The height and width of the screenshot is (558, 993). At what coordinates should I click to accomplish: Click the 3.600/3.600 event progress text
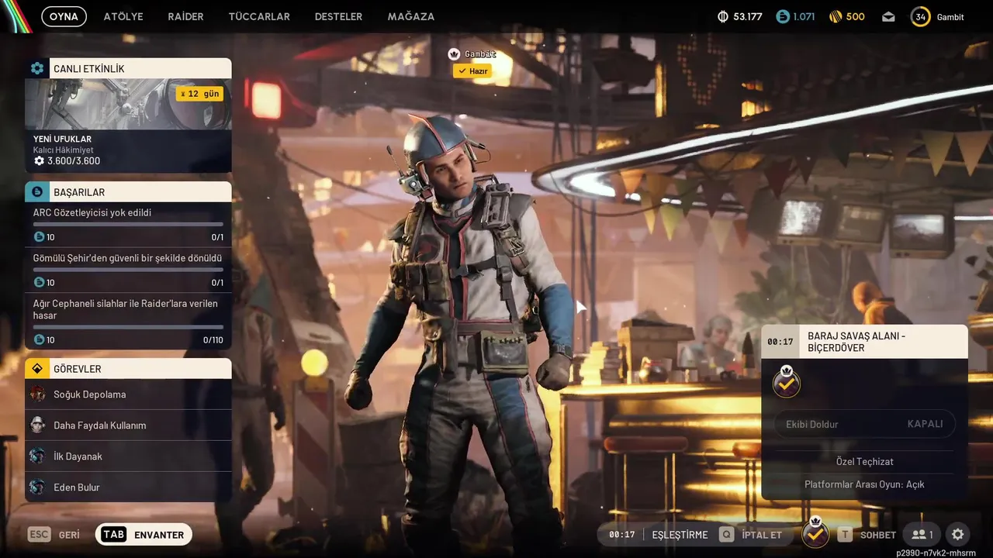pyautogui.click(x=74, y=161)
